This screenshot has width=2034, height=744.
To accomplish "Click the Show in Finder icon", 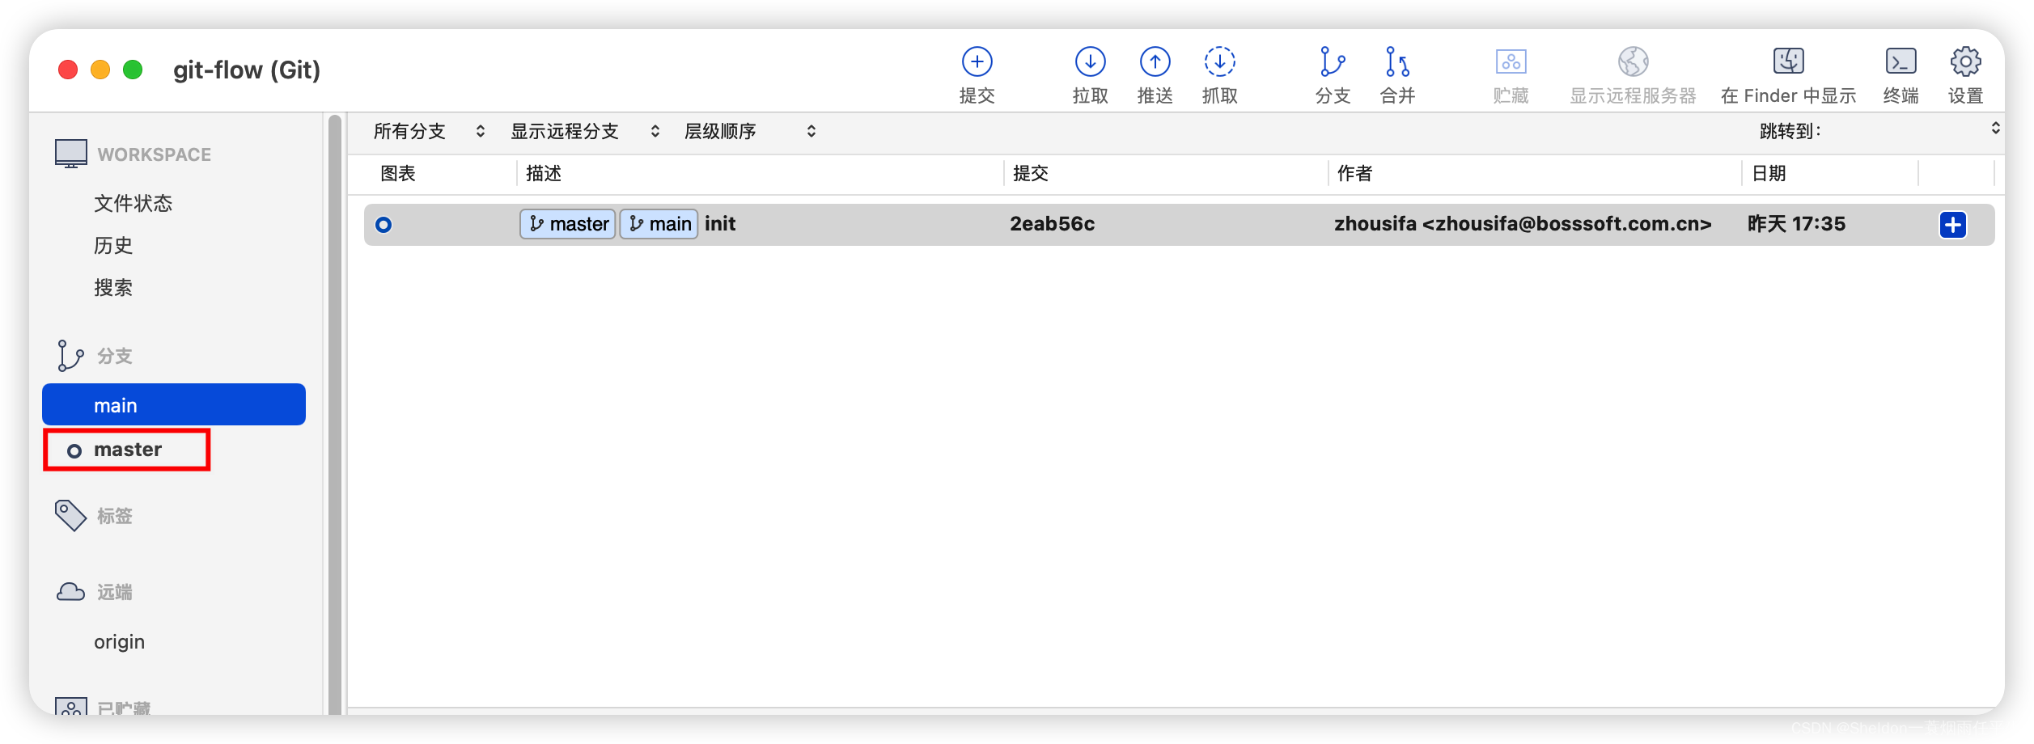I will pos(1788,61).
